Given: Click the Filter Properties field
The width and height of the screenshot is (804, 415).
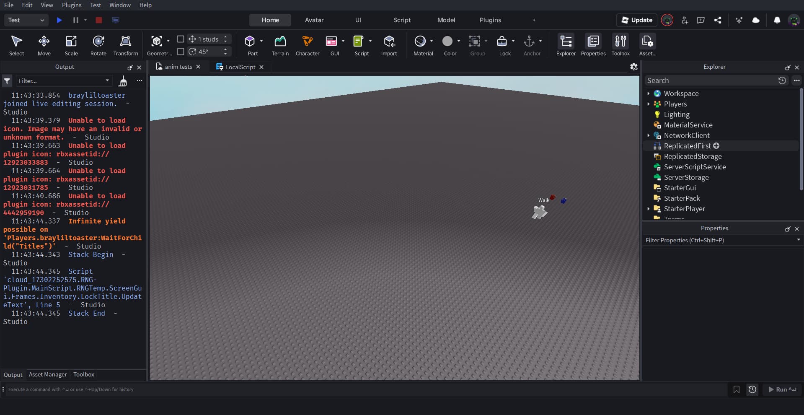Looking at the screenshot, I should point(720,240).
